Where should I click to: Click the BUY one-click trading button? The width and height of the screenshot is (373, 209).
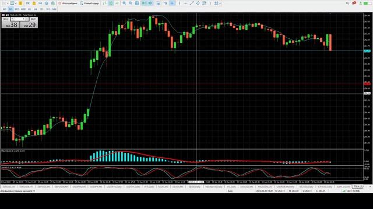34,19
